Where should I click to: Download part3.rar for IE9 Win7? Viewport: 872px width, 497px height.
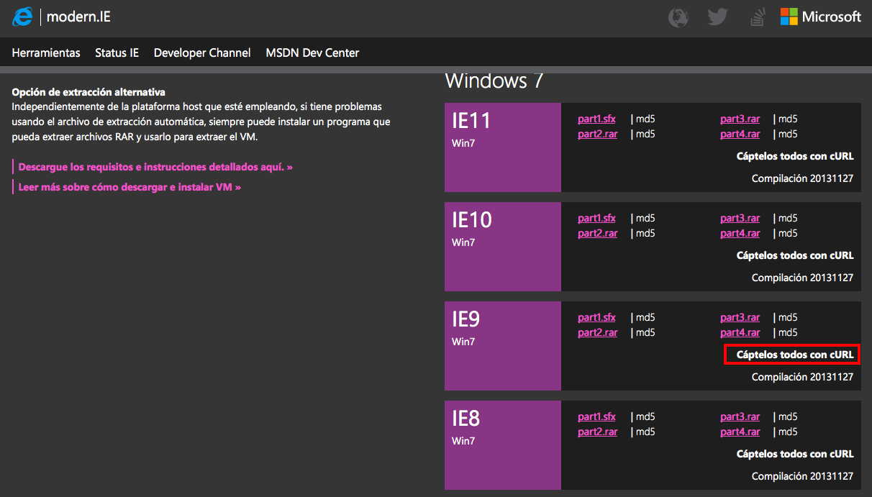click(x=740, y=317)
